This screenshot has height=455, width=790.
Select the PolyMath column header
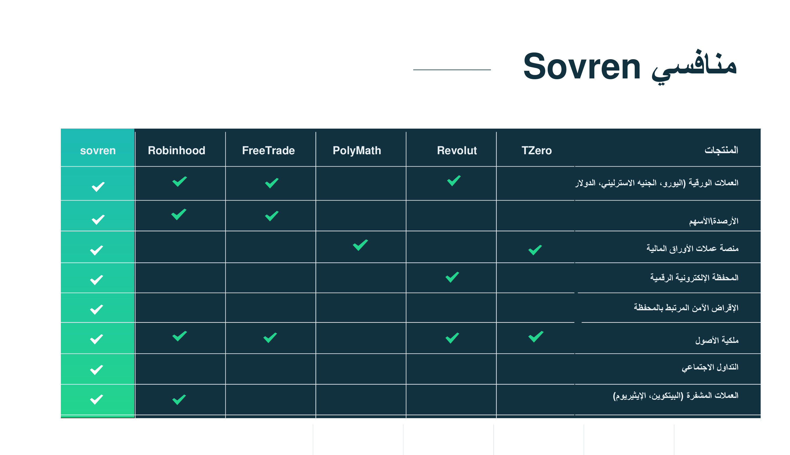pos(357,151)
